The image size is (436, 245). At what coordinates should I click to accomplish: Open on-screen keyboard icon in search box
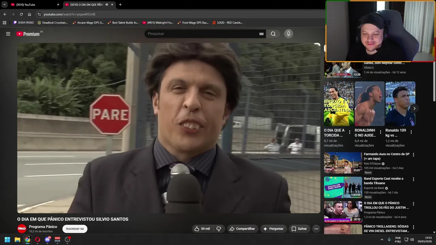coord(261,34)
